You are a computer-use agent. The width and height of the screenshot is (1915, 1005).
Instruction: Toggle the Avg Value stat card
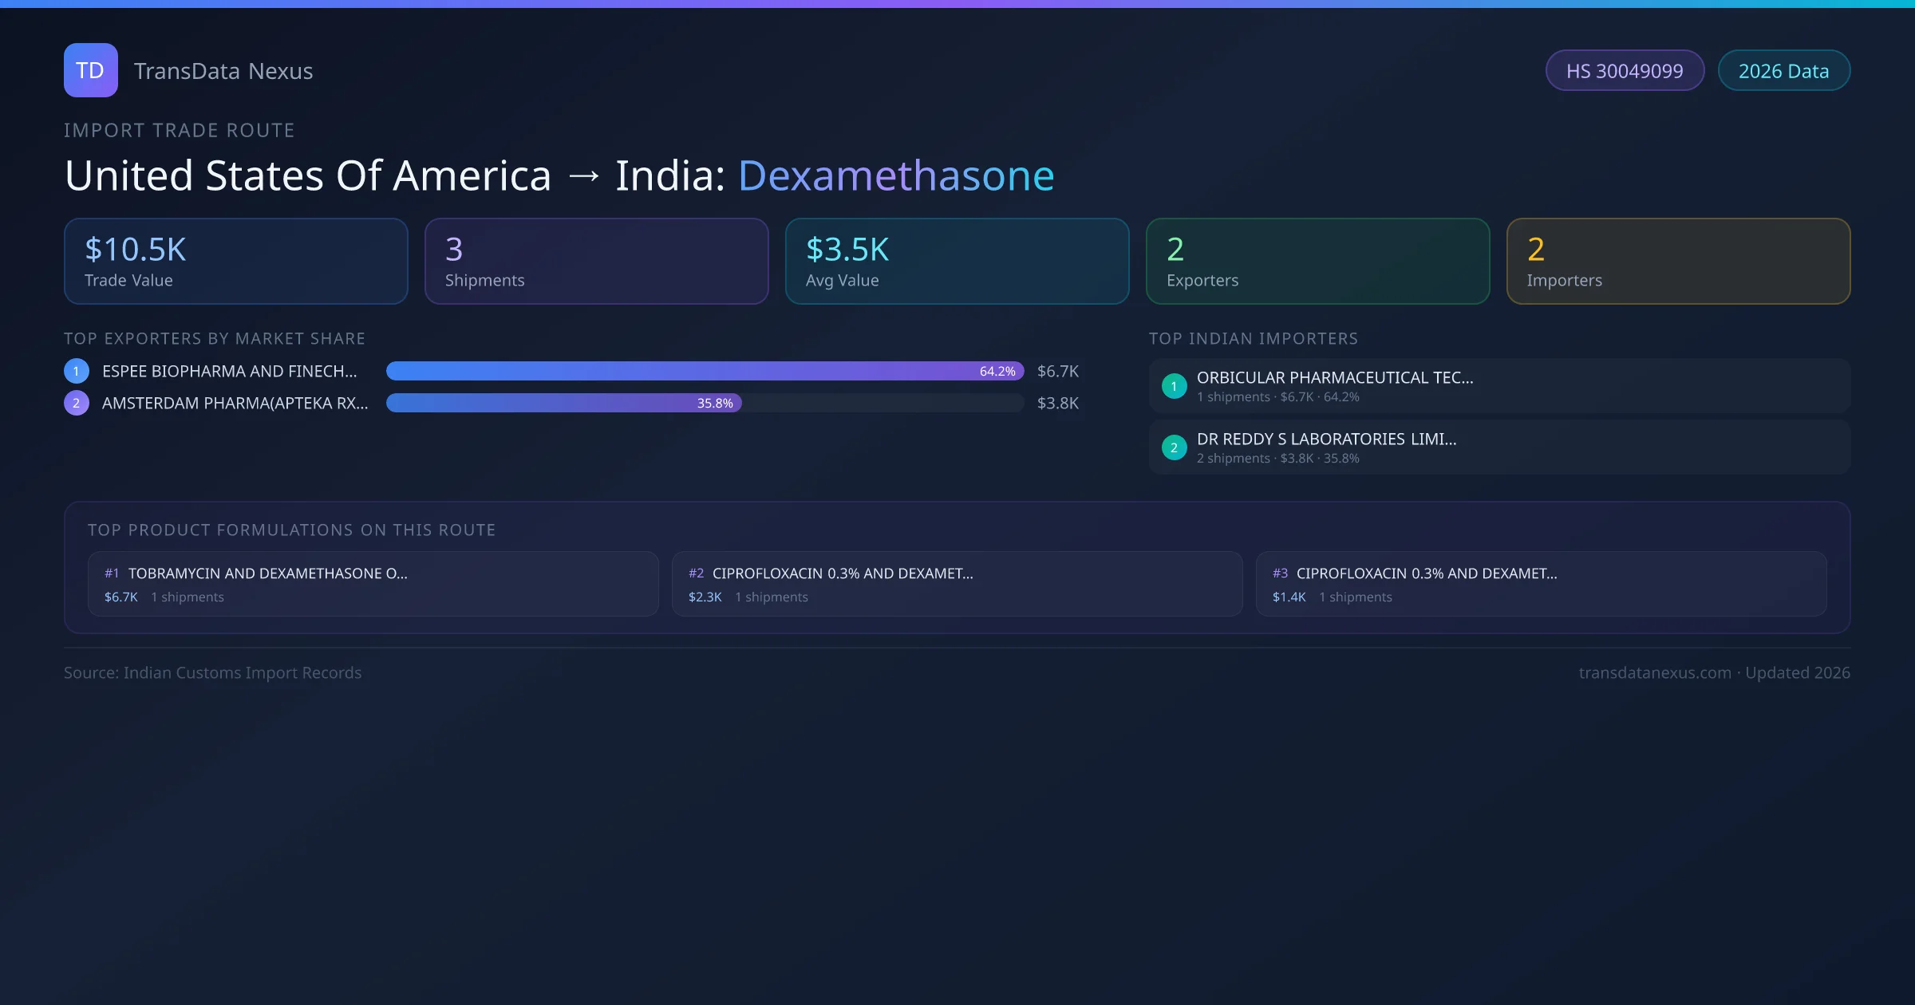[957, 261]
